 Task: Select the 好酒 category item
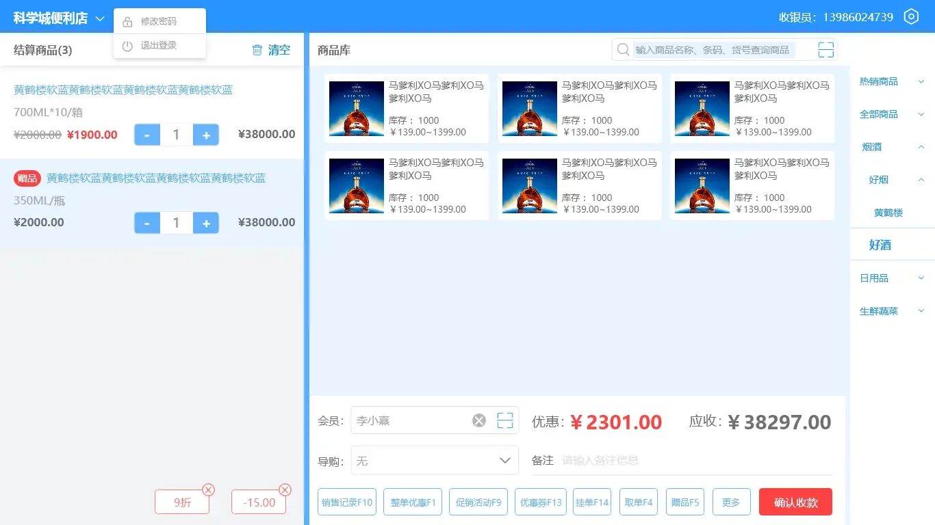[880, 245]
